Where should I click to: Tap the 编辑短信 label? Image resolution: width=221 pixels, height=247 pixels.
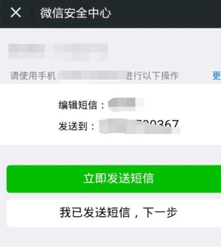click(x=77, y=105)
